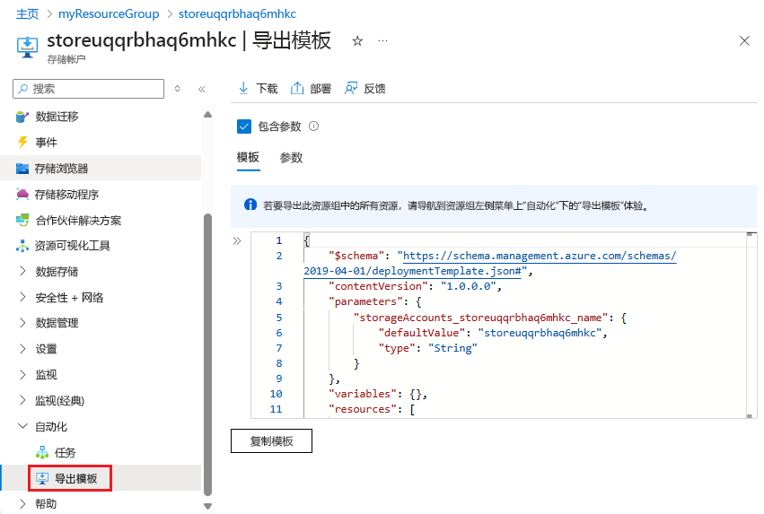The image size is (764, 514).
Task: Focus the 搜索 input field
Action: pos(88,89)
